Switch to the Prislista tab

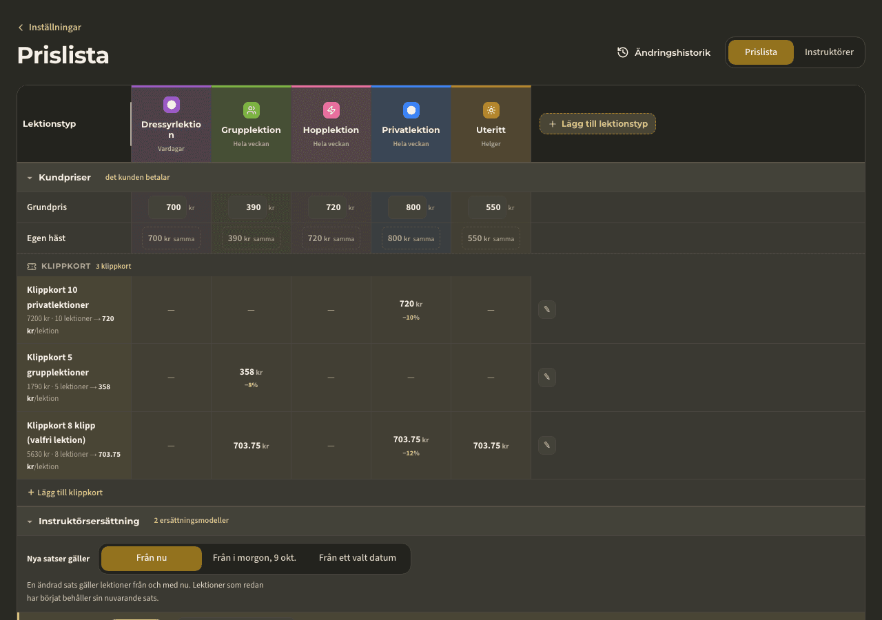coord(761,52)
